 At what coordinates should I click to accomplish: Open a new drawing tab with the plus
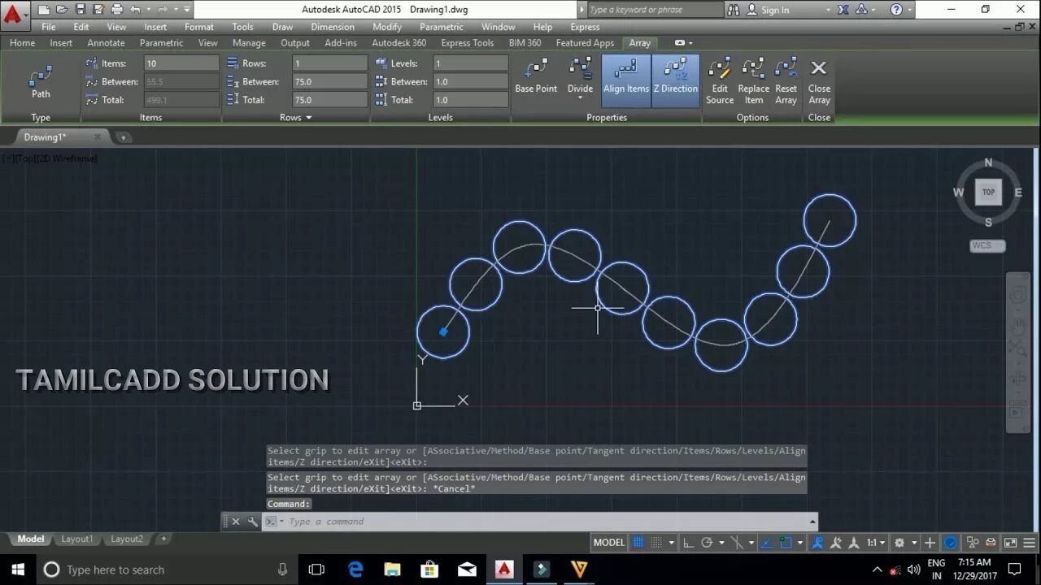124,137
